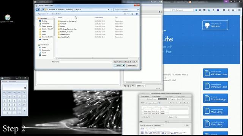243x136 pixels.
Task: Open the sqlitebrowser desktop shortcut icon
Action: [x=8, y=19]
